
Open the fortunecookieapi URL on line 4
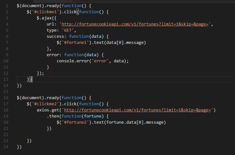tap(135, 24)
